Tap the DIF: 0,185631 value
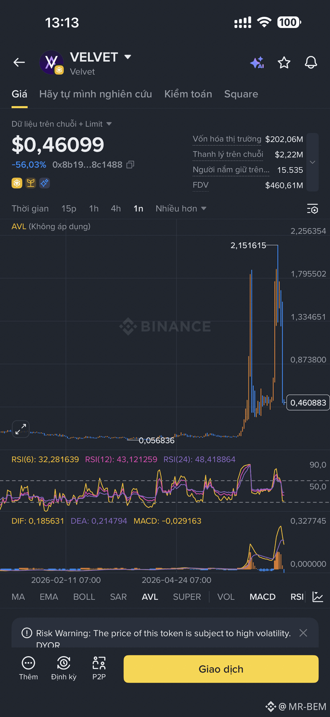330x717 pixels. (38, 521)
